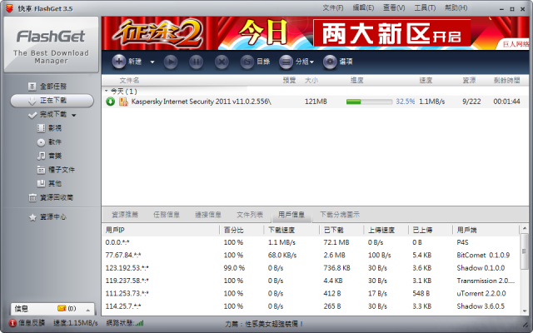Delete task with the X toolbar button
The image size is (533, 333).
pos(222,62)
